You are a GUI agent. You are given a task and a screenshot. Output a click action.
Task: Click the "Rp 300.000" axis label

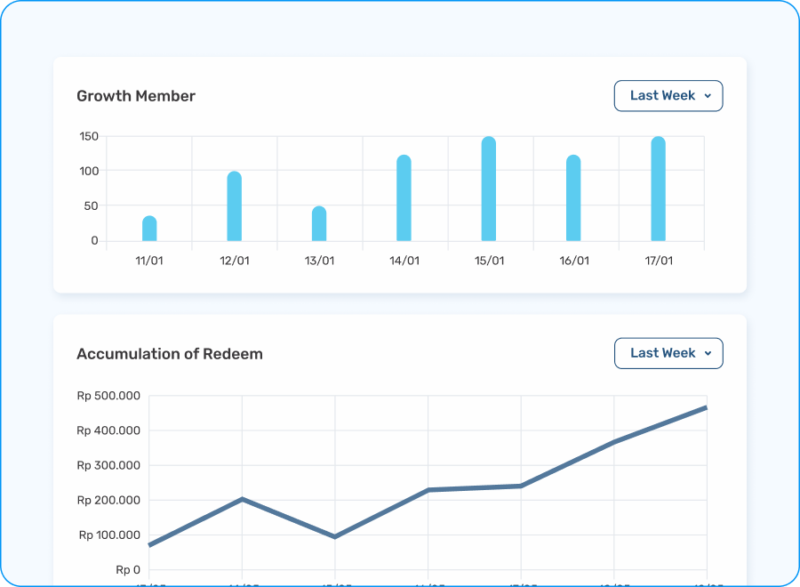coord(108,465)
